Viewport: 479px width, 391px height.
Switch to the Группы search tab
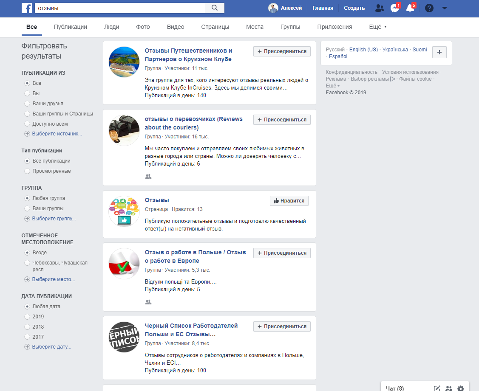pos(290,26)
